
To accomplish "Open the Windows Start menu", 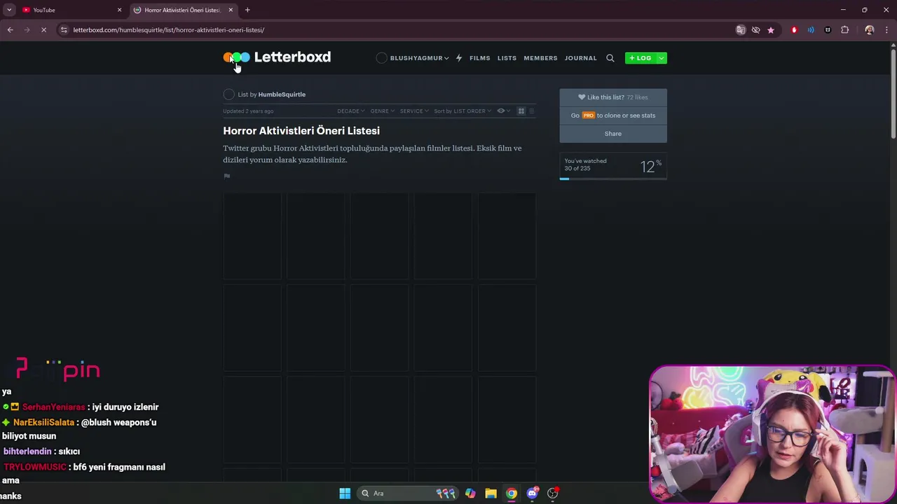I will tap(345, 493).
